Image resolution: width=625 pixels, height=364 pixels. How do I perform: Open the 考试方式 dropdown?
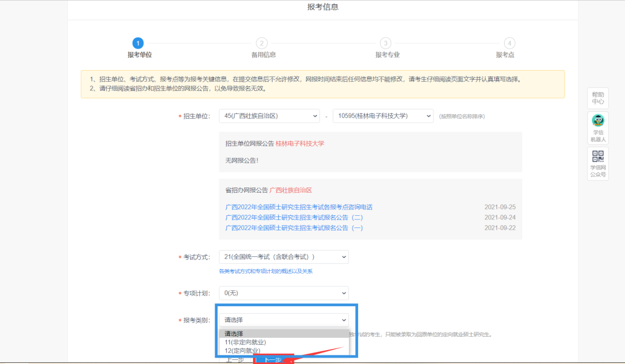[284, 257]
